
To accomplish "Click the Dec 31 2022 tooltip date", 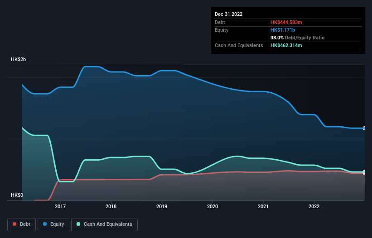I will coord(229,14).
